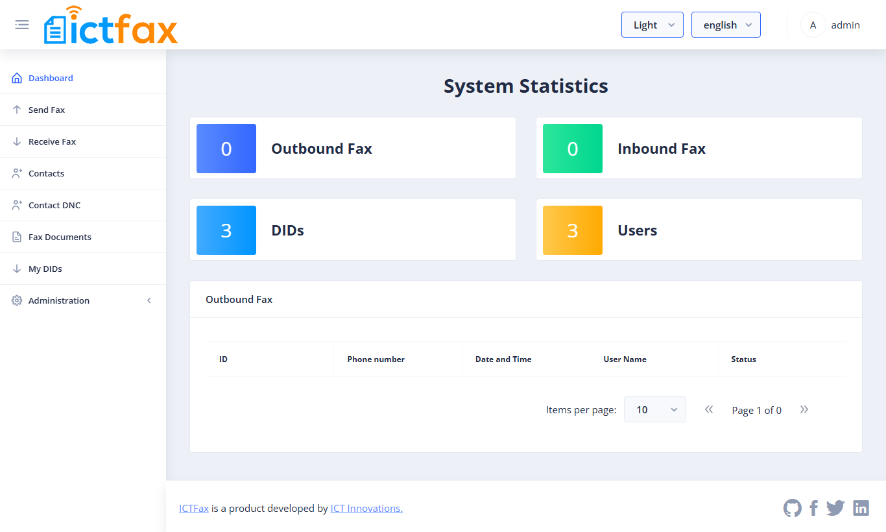Click the Dashboard home icon
This screenshot has width=886, height=532.
[x=17, y=78]
